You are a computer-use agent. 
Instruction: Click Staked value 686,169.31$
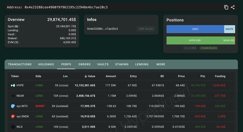coord(68,38)
